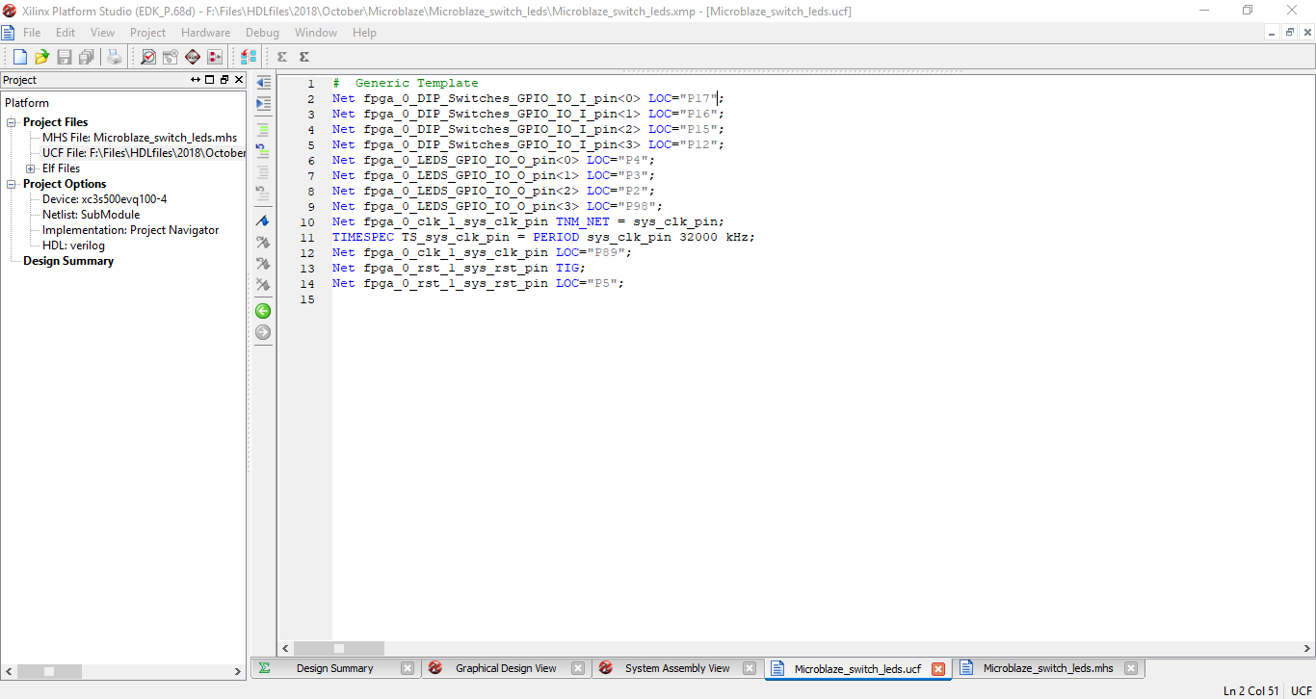
Task: Clear all bookmarks crossed flag icon
Action: [x=263, y=285]
